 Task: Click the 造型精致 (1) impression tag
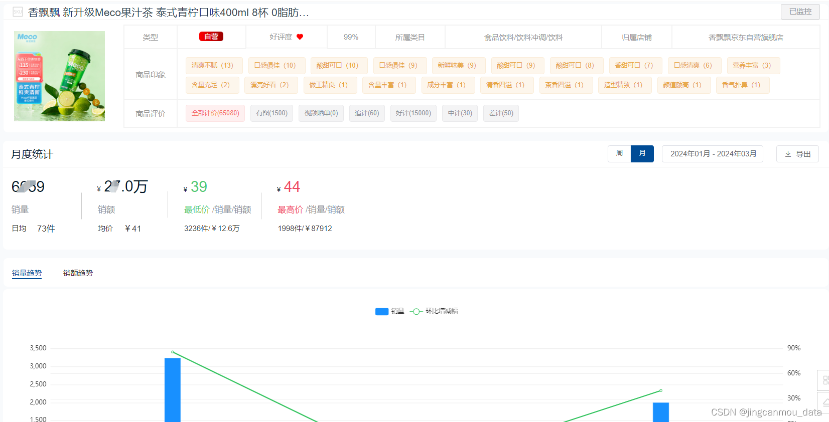(x=625, y=85)
